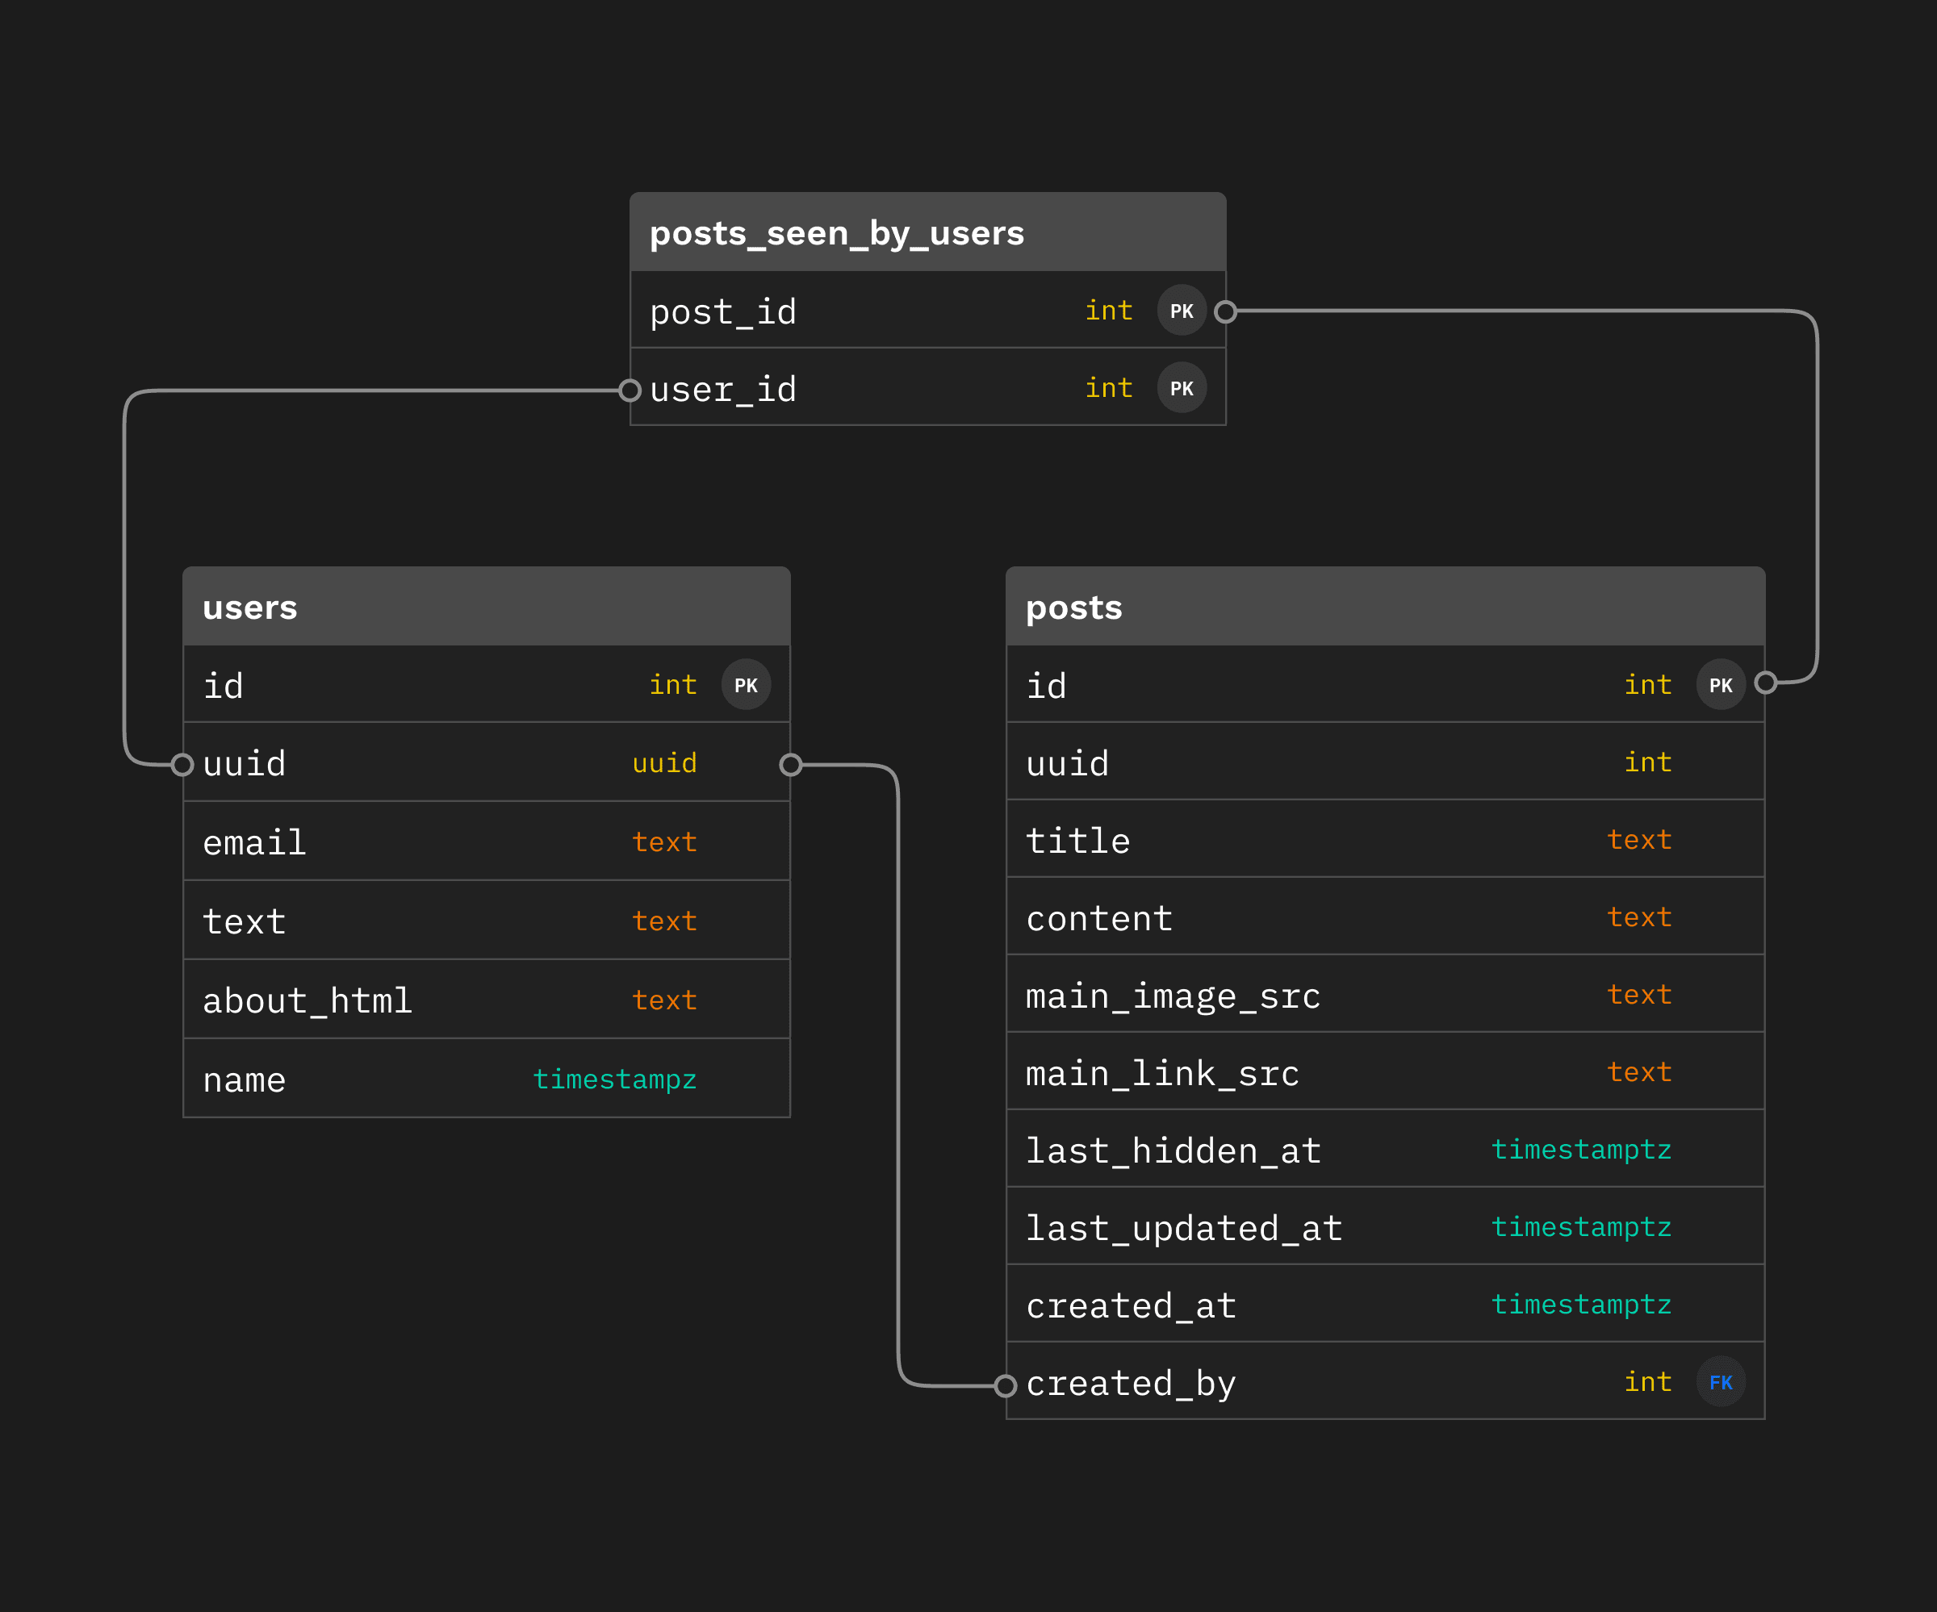Click the FK badge on created_by row

1720,1382
